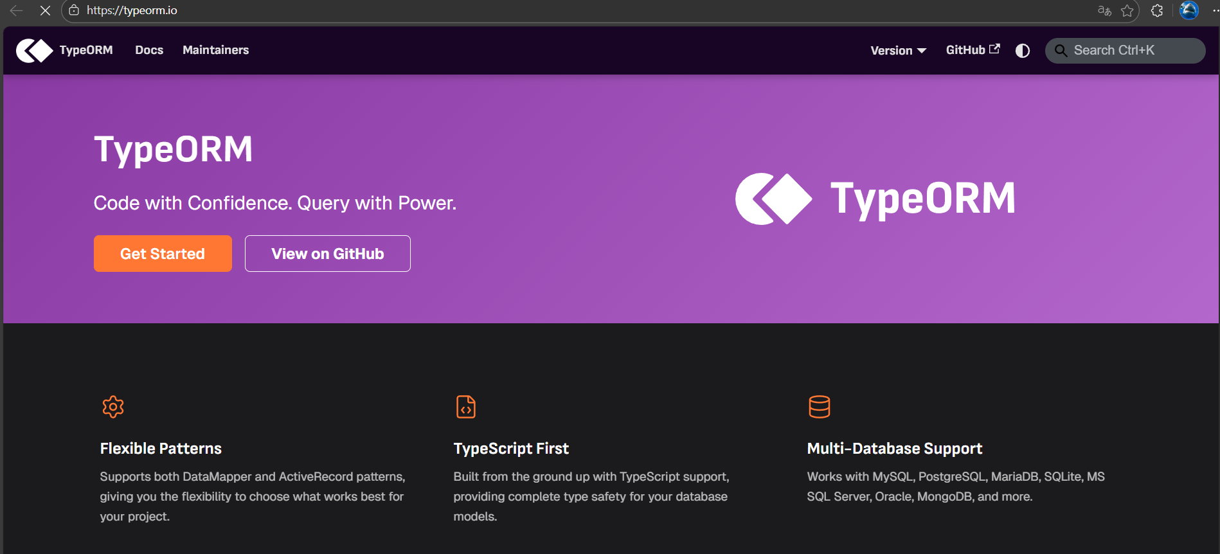Click the typeorm.io address bar URL

[x=132, y=10]
